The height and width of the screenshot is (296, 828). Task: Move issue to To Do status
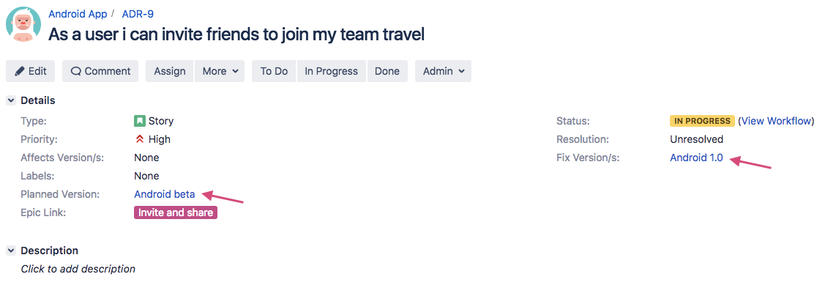point(274,71)
